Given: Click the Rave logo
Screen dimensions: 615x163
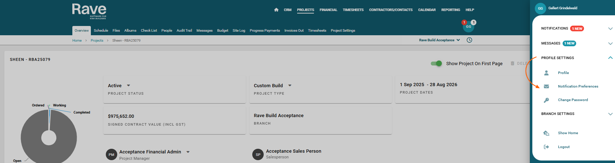Looking at the screenshot, I should (89, 11).
